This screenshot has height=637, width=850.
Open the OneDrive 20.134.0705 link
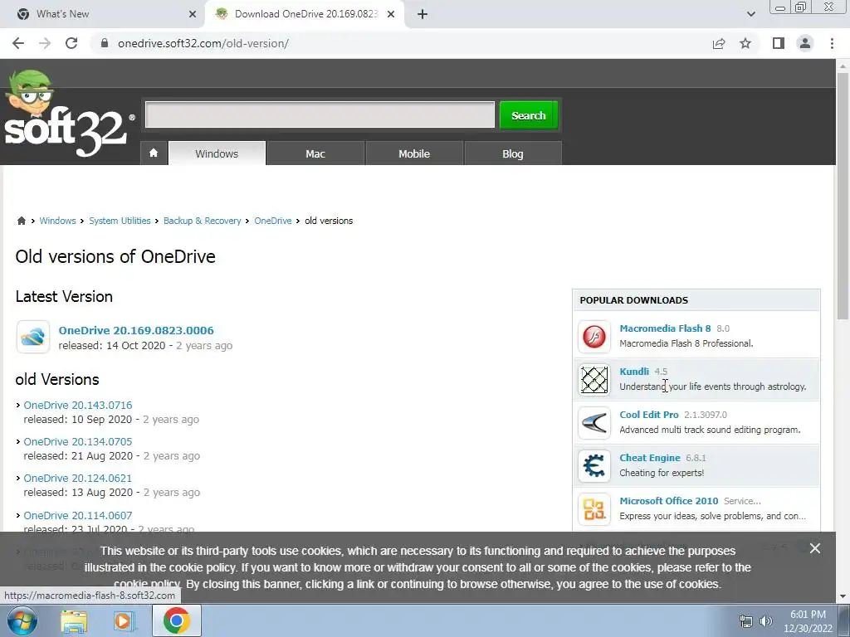tap(78, 441)
